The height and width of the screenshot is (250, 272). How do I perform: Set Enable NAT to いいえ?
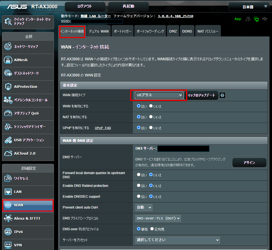[151, 117]
